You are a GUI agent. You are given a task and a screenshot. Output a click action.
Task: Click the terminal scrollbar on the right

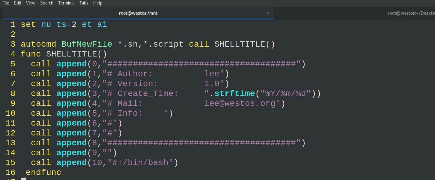tap(433, 90)
